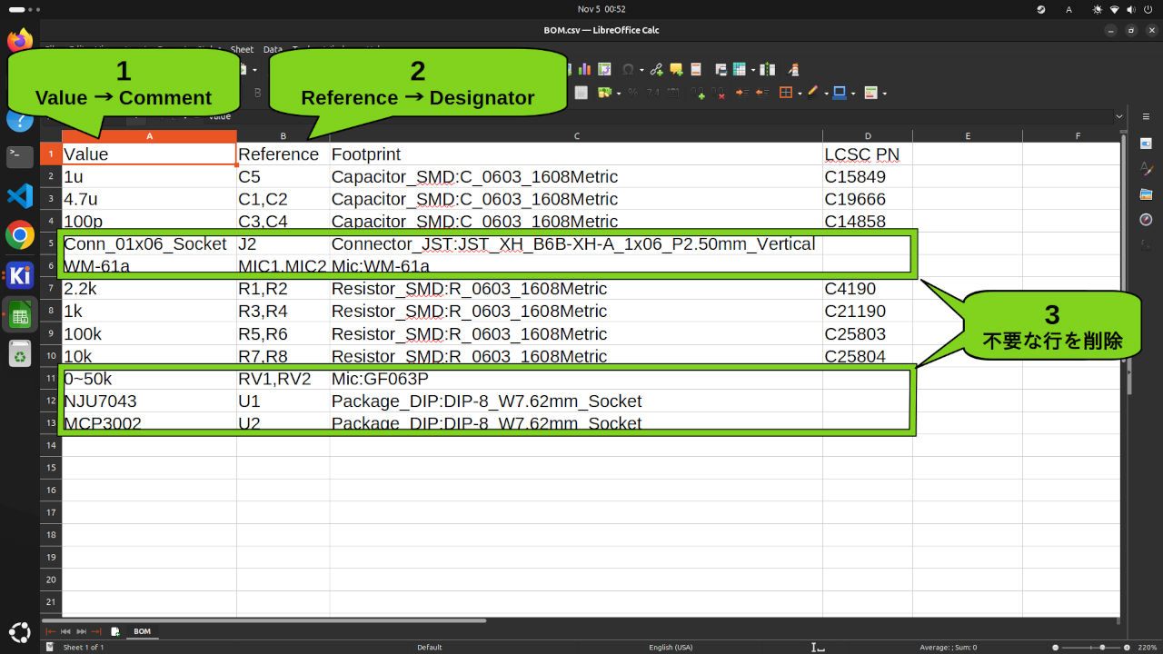This screenshot has height=654, width=1163.
Task: Select column A header
Action: tap(149, 136)
